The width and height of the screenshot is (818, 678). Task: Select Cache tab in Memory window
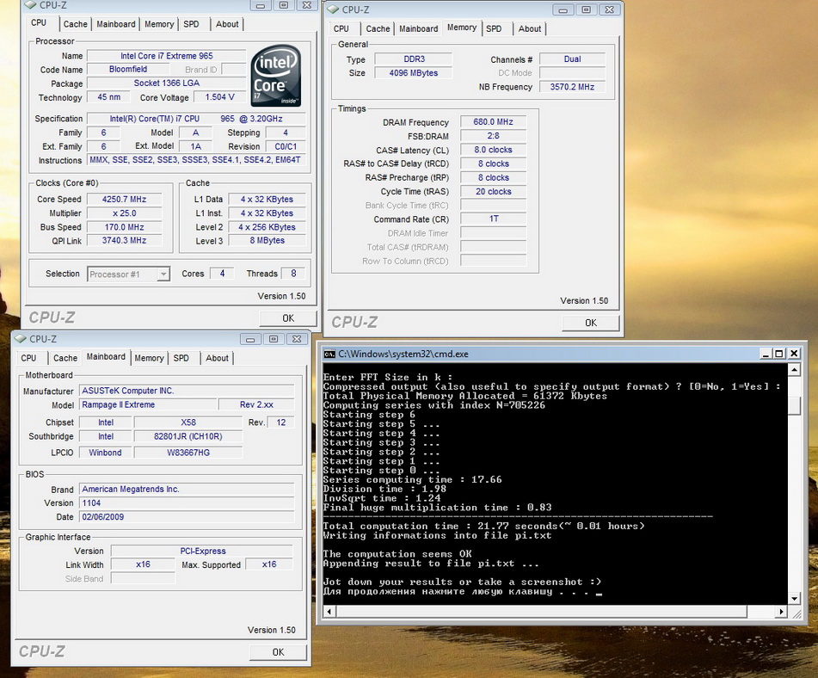[378, 28]
